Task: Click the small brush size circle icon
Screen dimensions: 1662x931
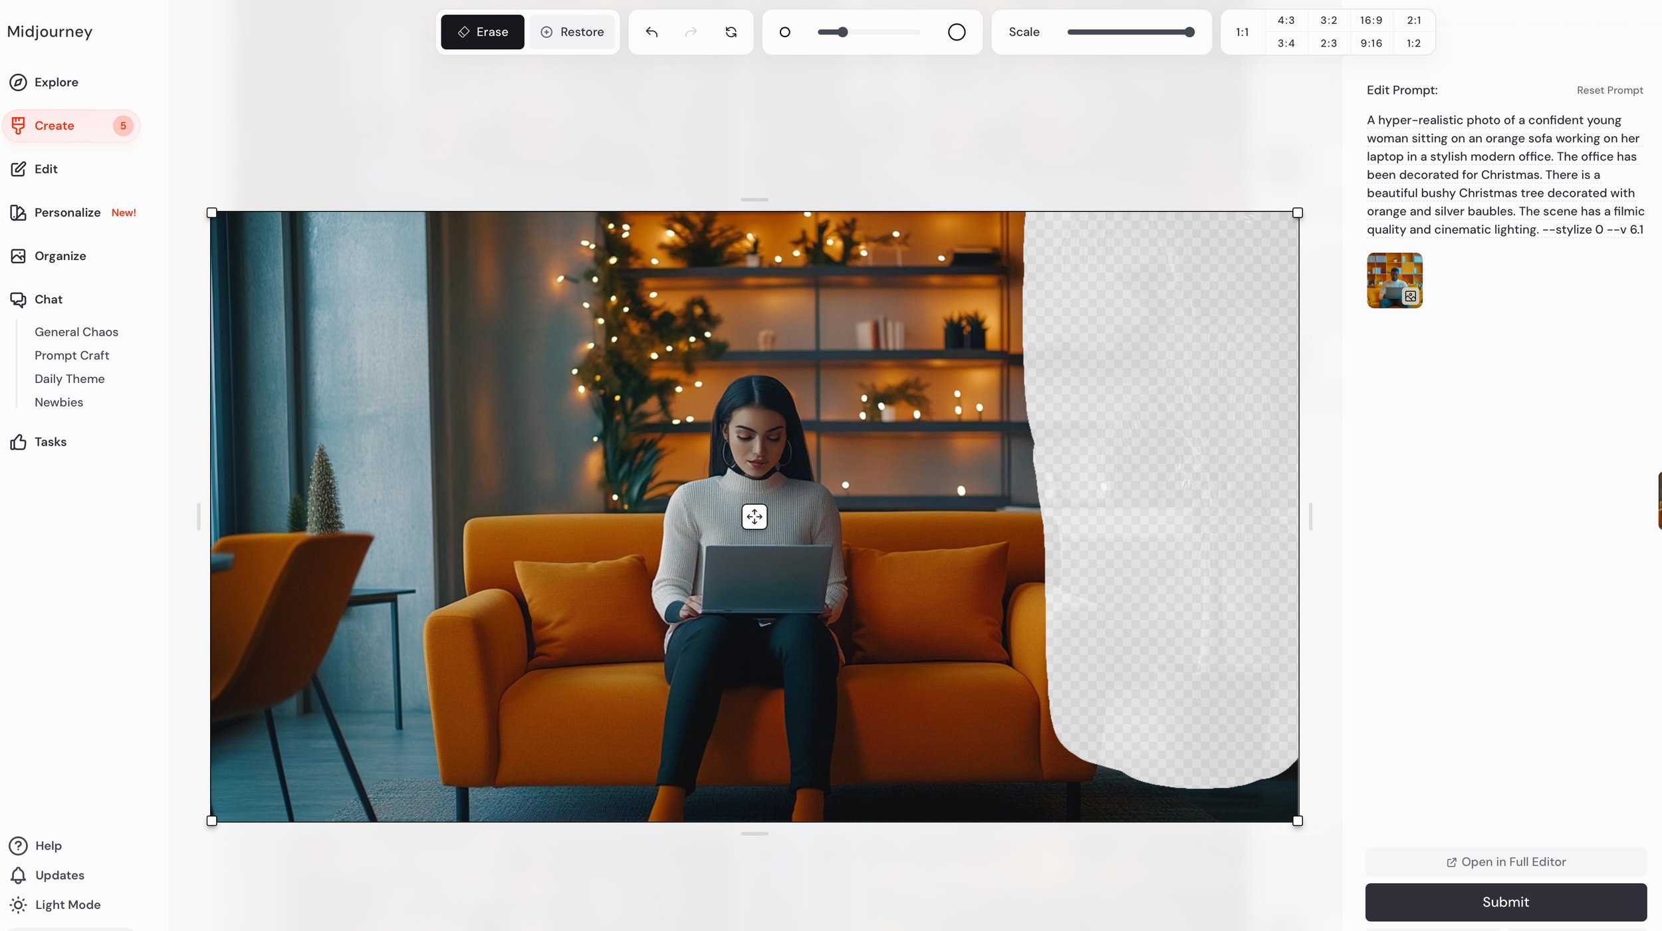Action: pyautogui.click(x=785, y=32)
